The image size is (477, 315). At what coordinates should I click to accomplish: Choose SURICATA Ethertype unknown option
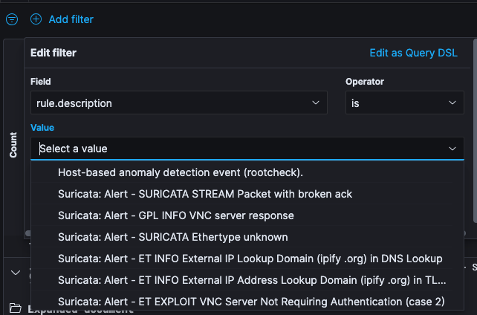(172, 237)
